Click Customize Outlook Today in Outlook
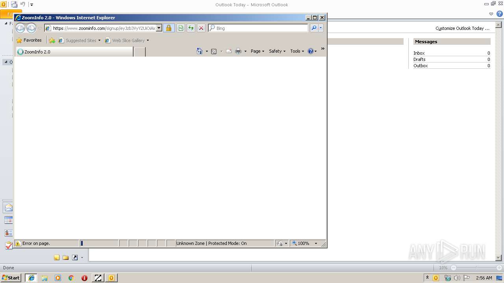Screen dimensions: 504x283 (x=462, y=28)
